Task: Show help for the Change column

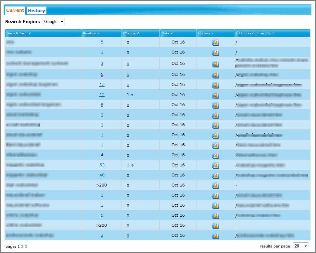Action: [x=138, y=33]
